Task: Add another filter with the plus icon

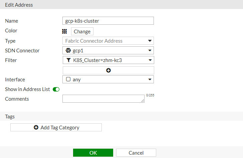Action: (x=108, y=70)
